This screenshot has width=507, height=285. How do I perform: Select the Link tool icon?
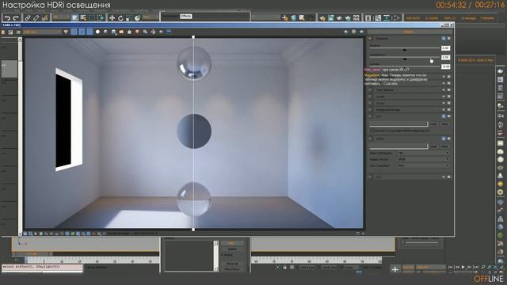point(28,18)
